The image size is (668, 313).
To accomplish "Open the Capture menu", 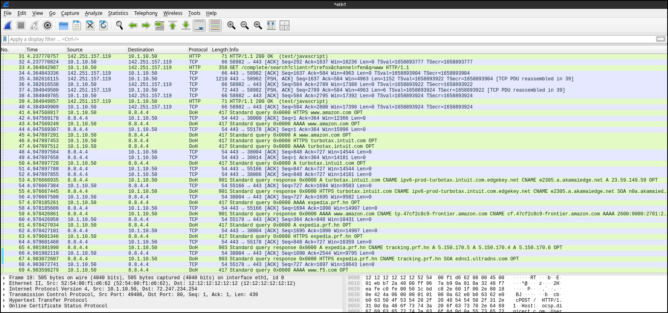I will (x=70, y=13).
